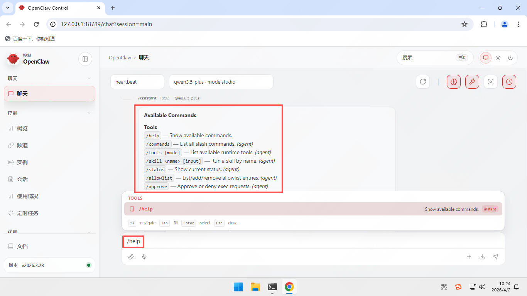Open the highlighted 聊天 item with speech bubble
The width and height of the screenshot is (527, 296).
pos(49,94)
